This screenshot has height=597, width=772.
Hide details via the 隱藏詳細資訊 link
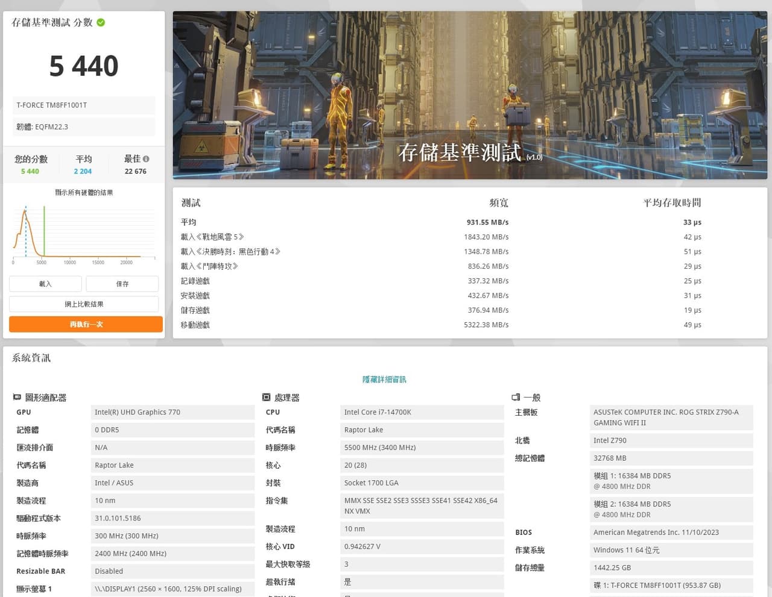pos(384,380)
